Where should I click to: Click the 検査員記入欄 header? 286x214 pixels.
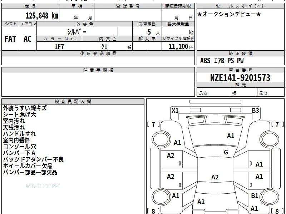(x=73, y=102)
